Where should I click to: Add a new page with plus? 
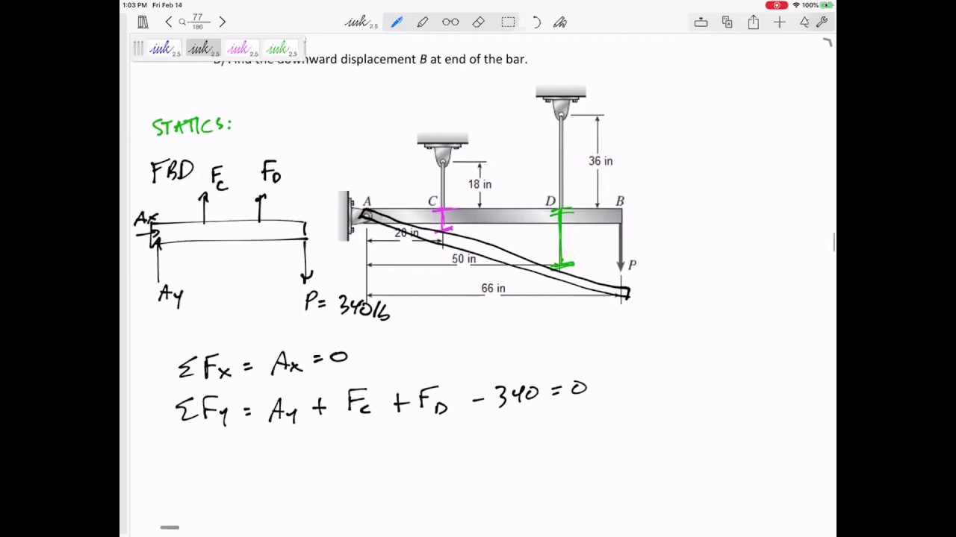pos(780,22)
